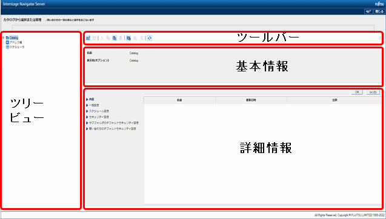The width and height of the screenshot is (386, 219).
Task: Expand the スケジュール設定 section
Action: point(87,111)
